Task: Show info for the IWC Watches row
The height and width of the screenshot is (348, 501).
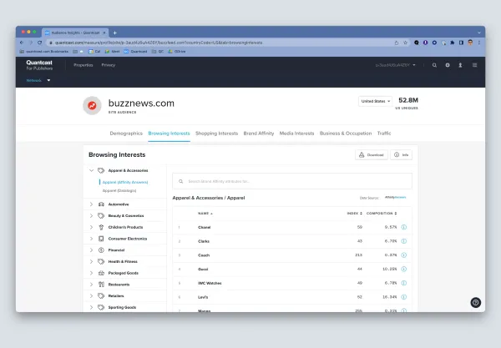Action: coord(404,283)
